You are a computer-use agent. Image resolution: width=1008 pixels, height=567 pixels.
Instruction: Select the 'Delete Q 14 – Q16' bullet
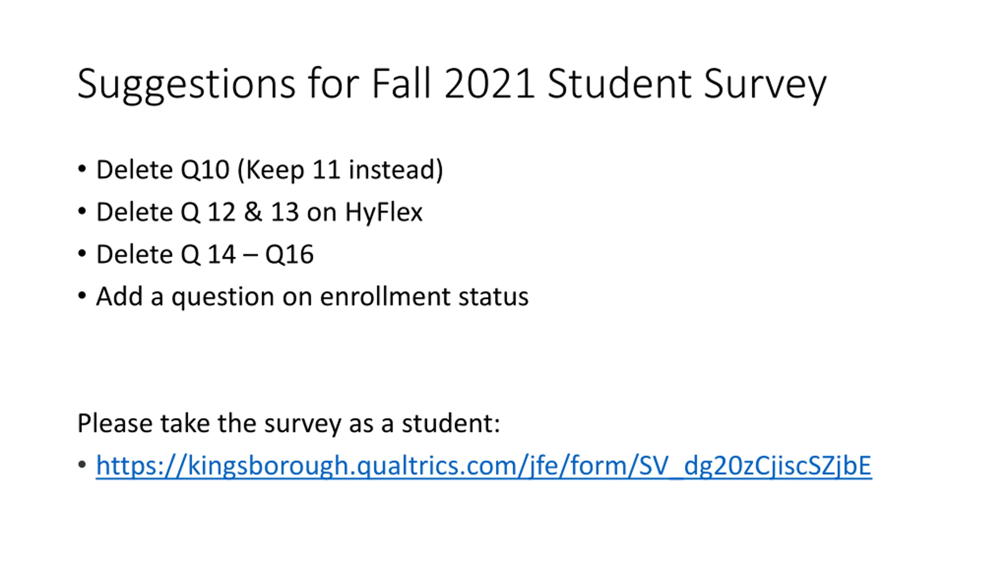coord(205,254)
